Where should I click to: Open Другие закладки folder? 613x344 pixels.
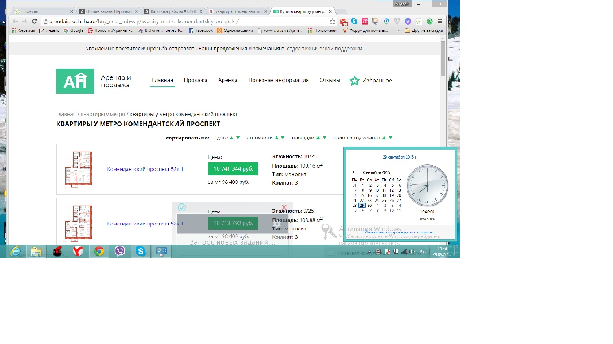click(x=424, y=30)
